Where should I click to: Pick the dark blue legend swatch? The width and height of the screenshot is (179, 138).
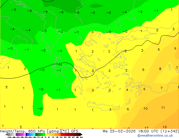point(27,134)
